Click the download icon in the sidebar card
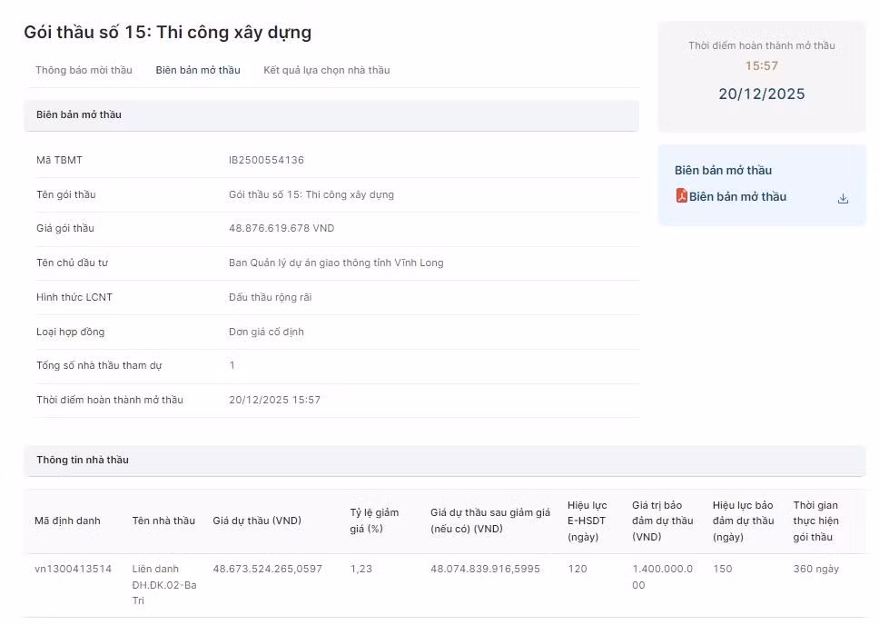The width and height of the screenshot is (879, 625). point(843,198)
